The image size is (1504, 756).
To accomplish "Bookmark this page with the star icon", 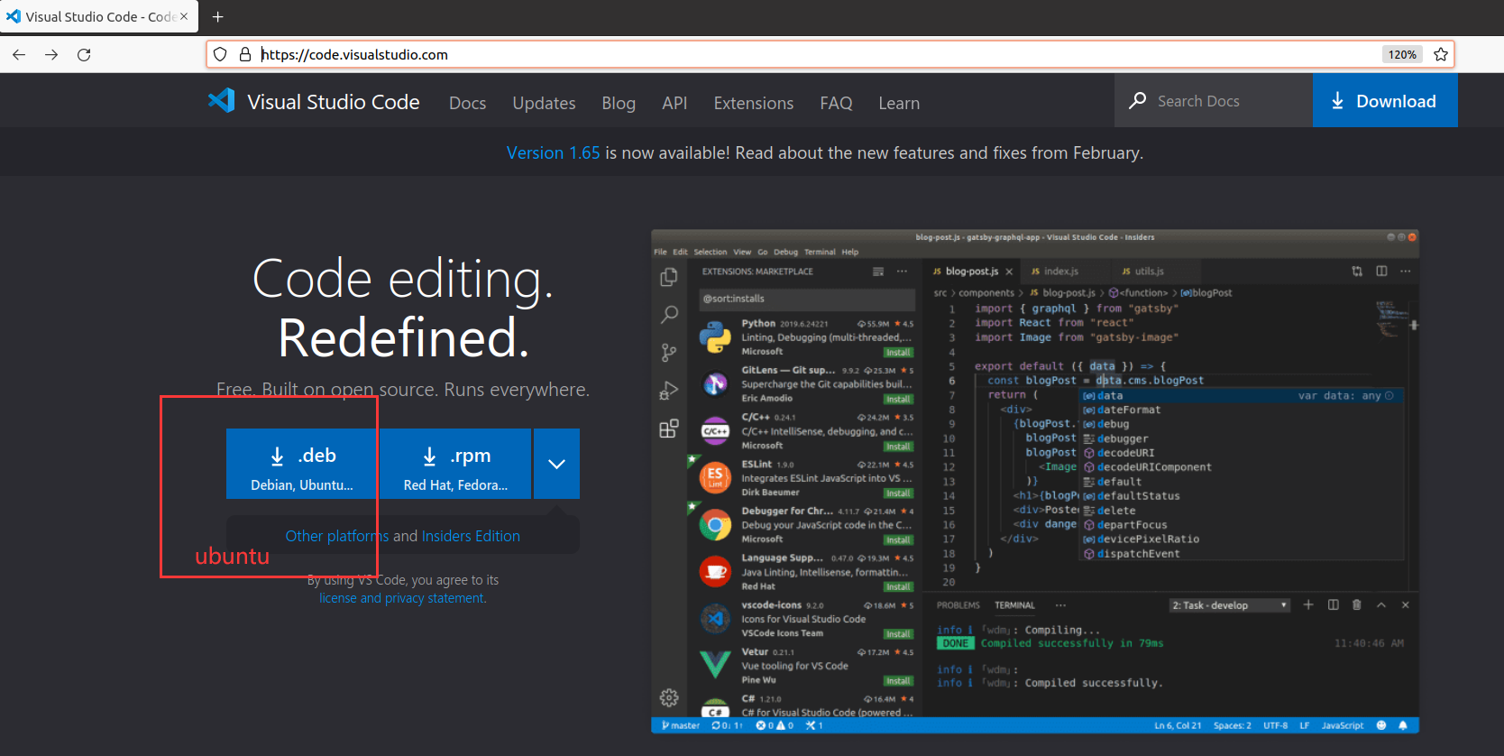I will [1441, 54].
